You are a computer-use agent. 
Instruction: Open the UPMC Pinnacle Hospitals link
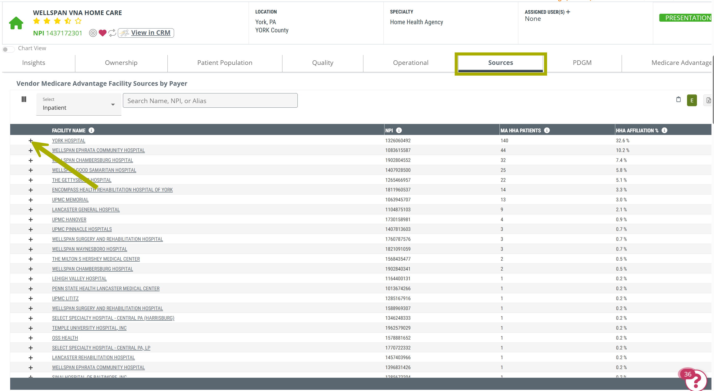click(82, 229)
